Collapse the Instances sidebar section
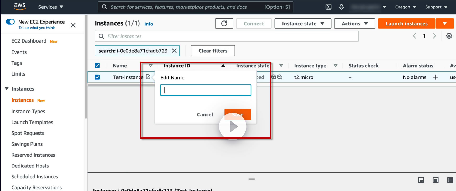Viewport: 456px width, 191px height. 7,89
